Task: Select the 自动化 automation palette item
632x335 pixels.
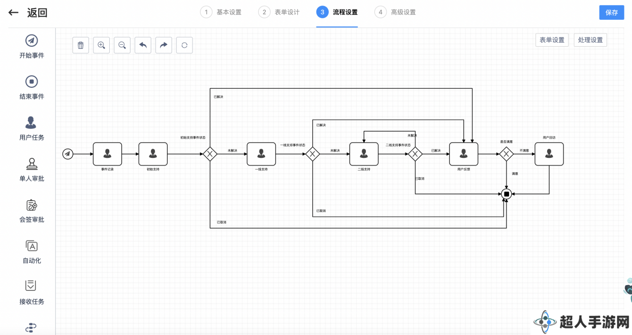Action: (31, 252)
